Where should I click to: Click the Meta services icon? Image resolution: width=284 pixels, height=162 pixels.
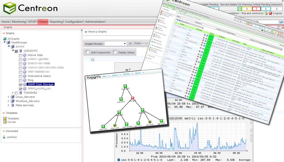pos(12,105)
